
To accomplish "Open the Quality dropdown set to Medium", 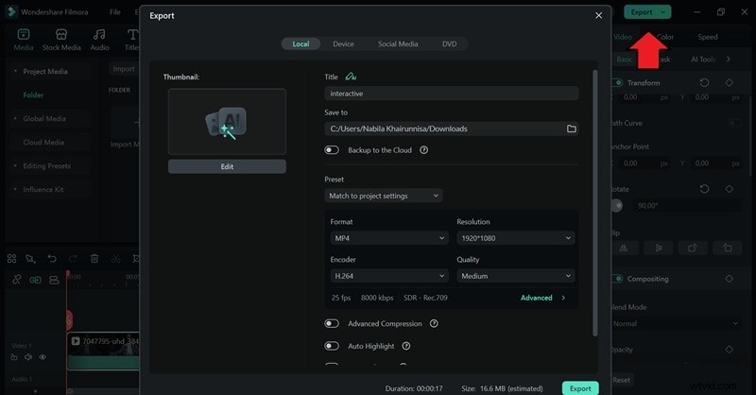I will pyautogui.click(x=515, y=276).
